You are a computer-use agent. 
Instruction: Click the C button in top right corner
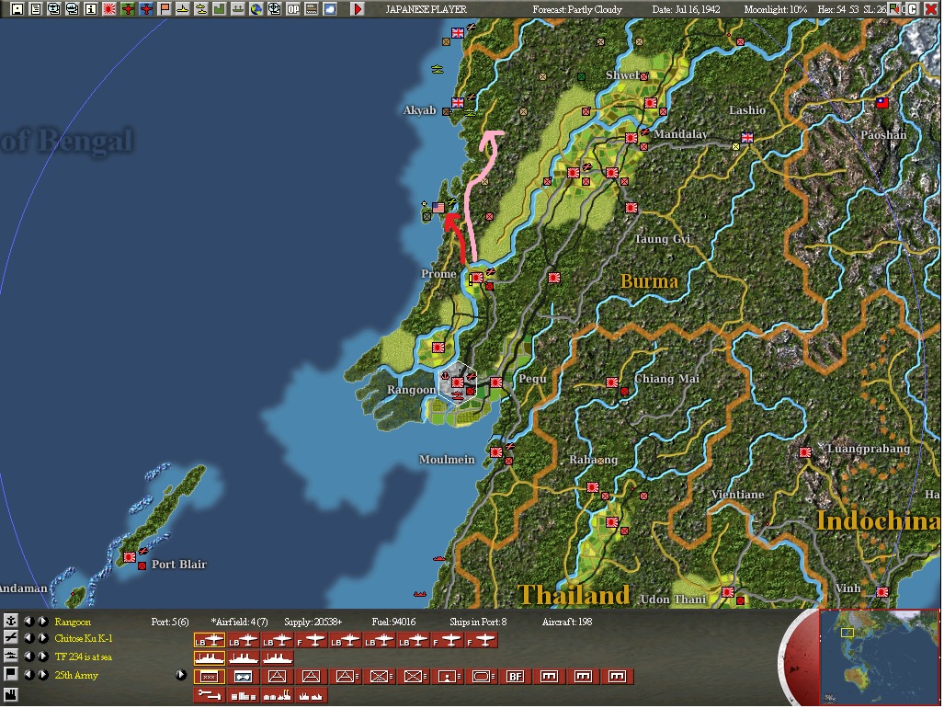pos(913,9)
